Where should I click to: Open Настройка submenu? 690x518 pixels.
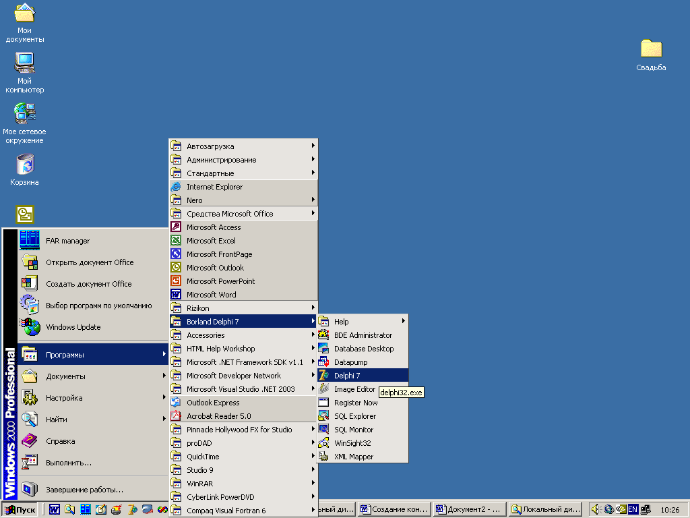click(93, 397)
